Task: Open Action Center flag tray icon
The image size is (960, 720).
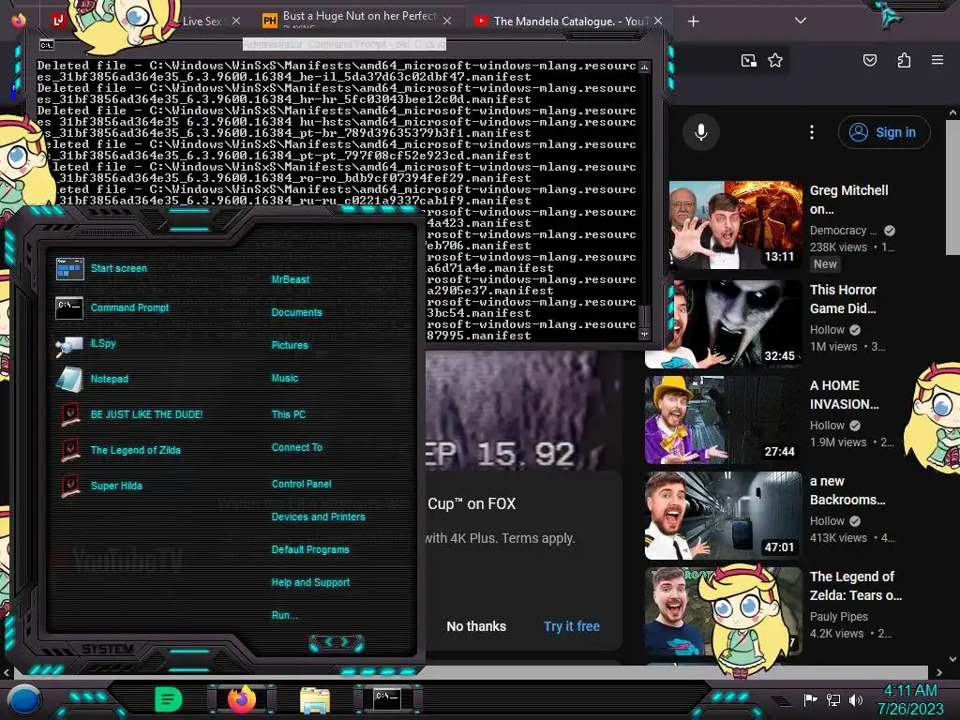Action: point(811,699)
